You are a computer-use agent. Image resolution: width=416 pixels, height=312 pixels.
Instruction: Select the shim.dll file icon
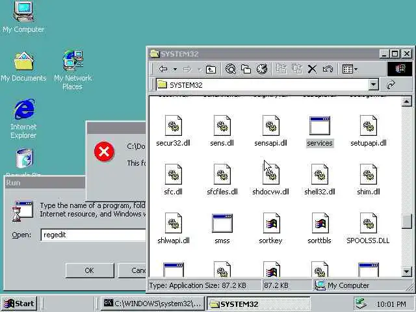click(x=369, y=174)
